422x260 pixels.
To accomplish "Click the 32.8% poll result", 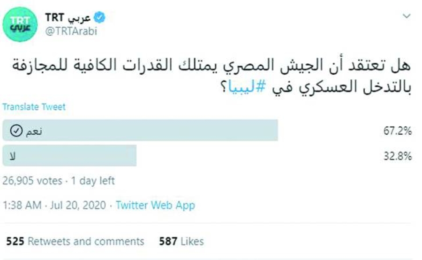I will (398, 156).
